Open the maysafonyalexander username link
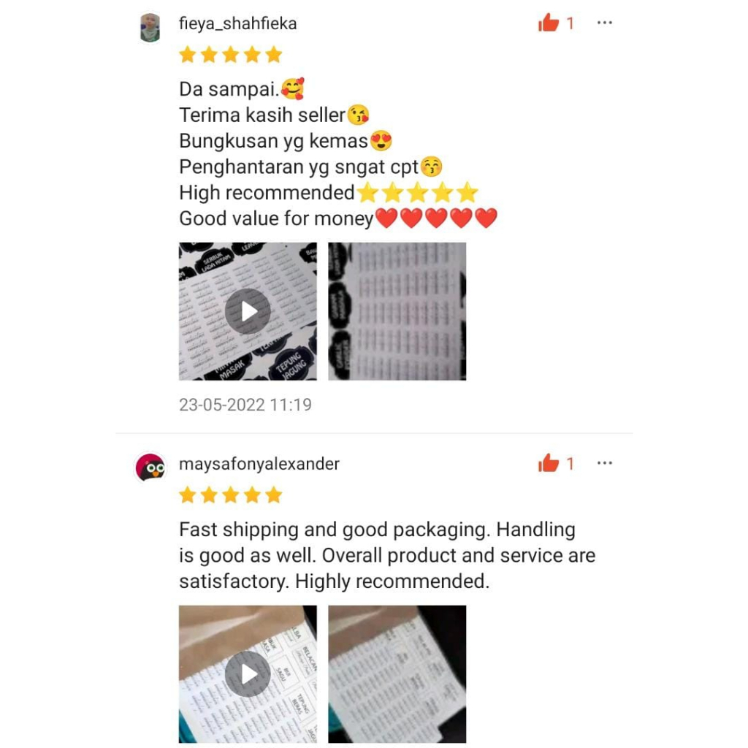Image resolution: width=748 pixels, height=748 pixels. click(x=259, y=464)
